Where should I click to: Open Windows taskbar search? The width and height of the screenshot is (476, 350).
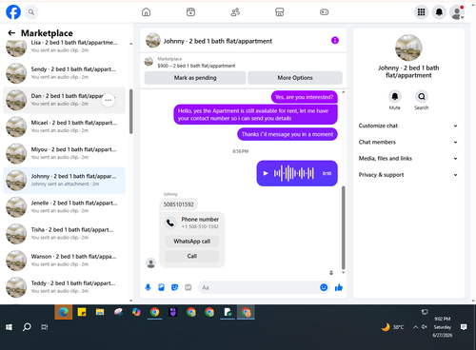click(x=27, y=327)
